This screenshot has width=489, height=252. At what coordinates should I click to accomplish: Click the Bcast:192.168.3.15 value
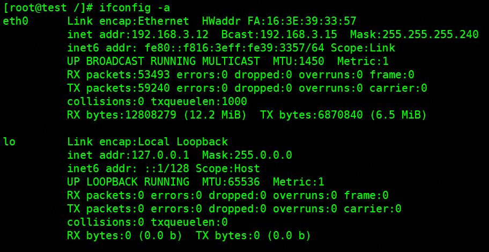[279, 35]
